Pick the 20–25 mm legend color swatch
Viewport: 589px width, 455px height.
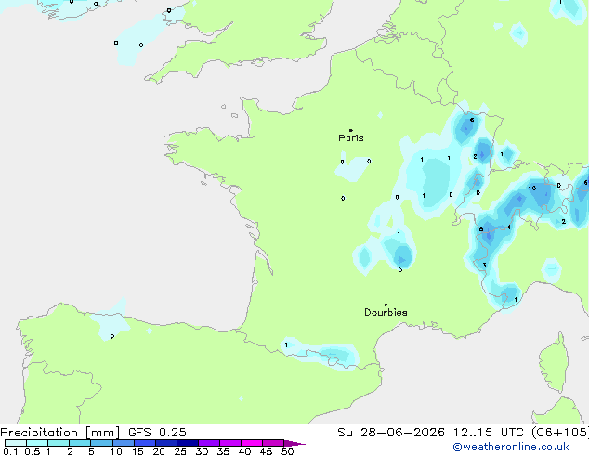click(165, 443)
